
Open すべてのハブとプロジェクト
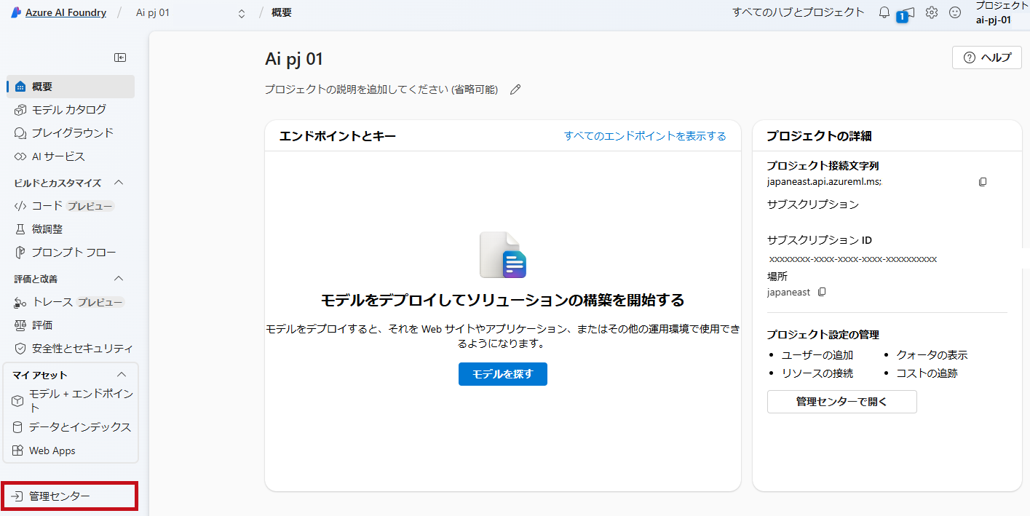[799, 12]
